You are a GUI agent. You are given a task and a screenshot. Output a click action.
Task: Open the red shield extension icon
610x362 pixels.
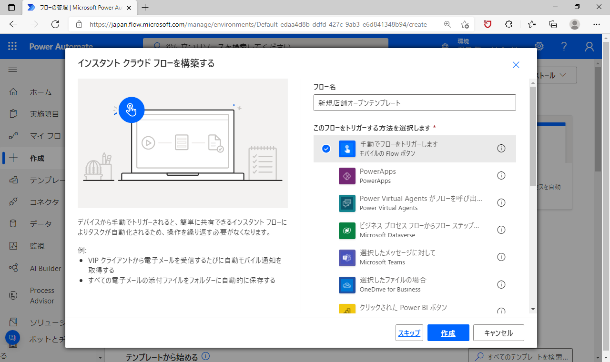click(x=488, y=24)
